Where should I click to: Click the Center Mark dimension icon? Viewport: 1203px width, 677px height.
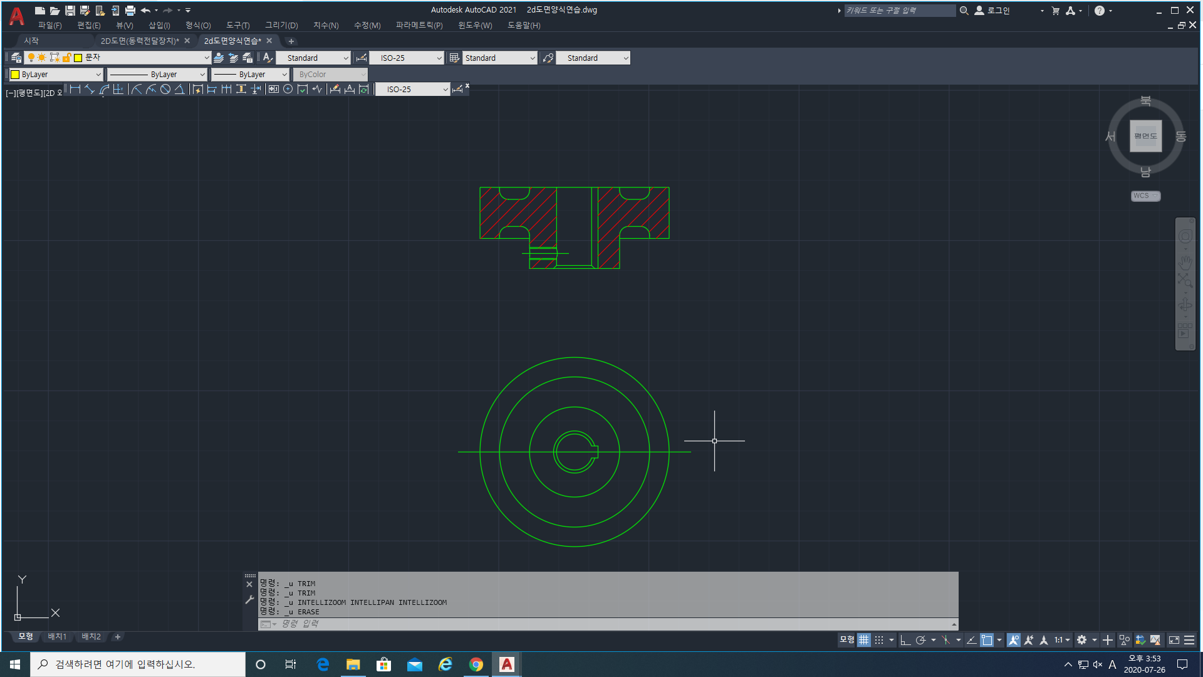tap(288, 90)
